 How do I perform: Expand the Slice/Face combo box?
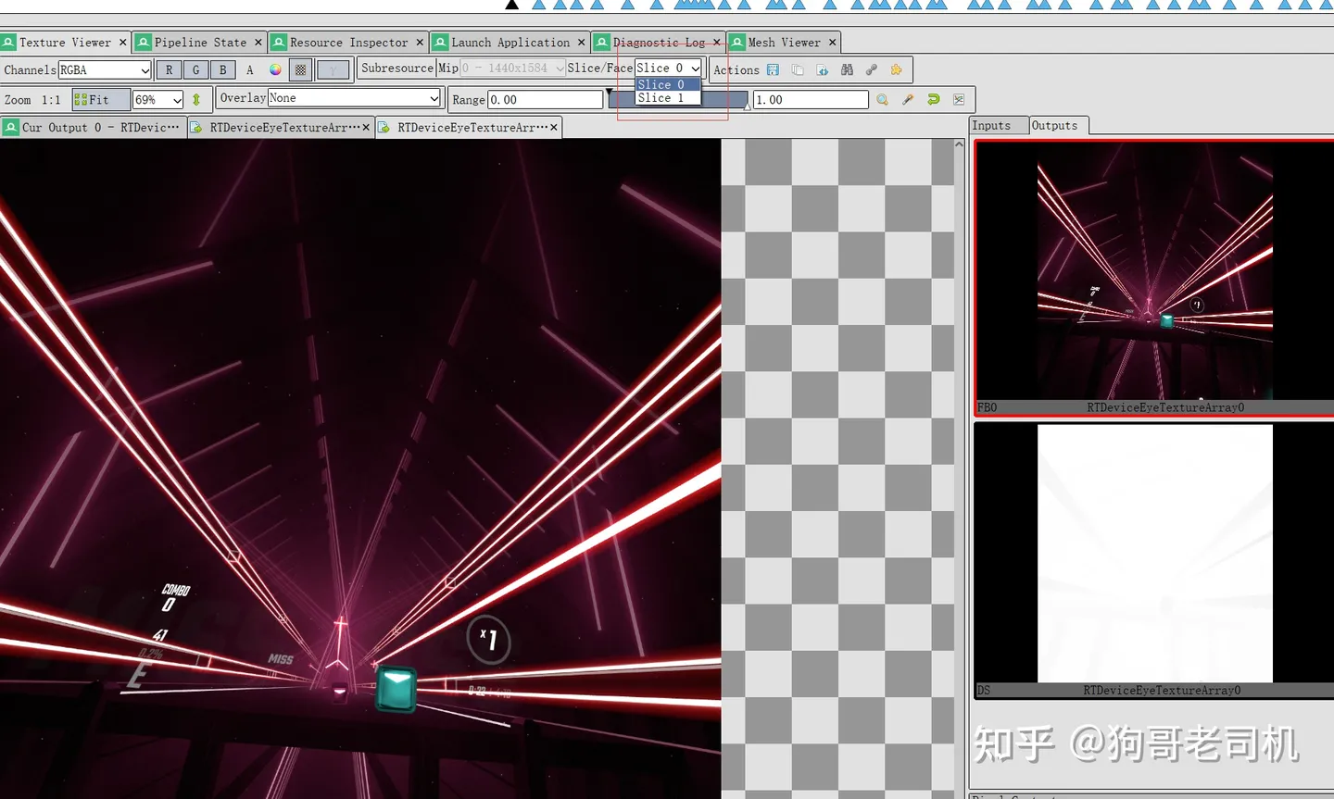click(x=668, y=68)
